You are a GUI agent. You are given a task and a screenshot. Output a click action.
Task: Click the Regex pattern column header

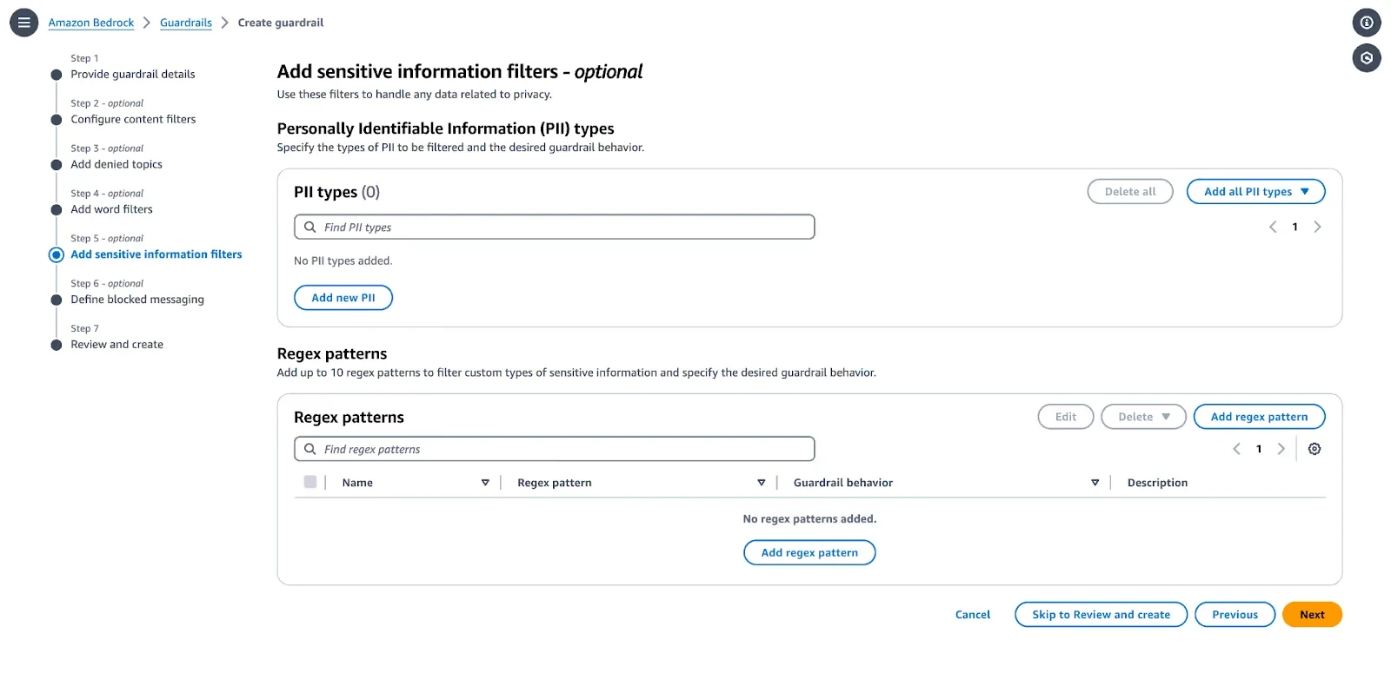pos(555,483)
